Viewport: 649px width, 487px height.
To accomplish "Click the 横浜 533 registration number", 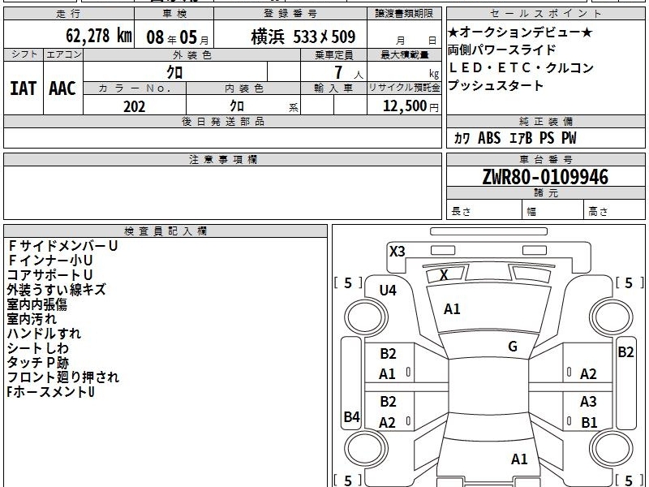I will coord(303,37).
